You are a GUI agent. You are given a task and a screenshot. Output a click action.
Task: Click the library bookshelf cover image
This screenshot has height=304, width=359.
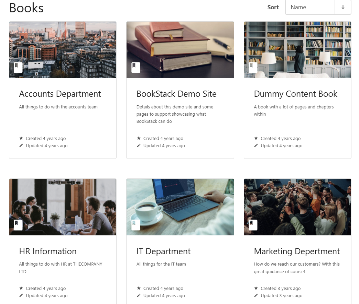(x=297, y=45)
